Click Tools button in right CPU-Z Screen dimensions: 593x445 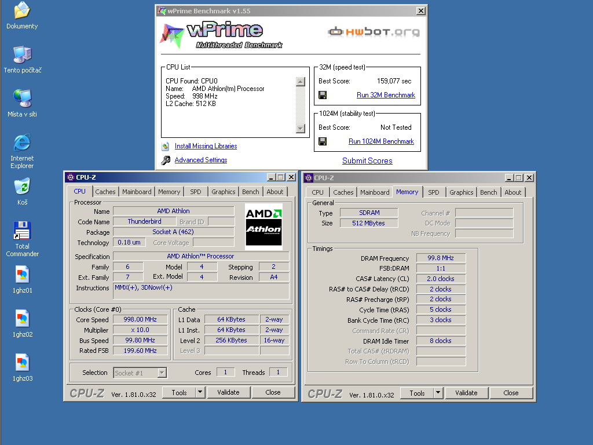(417, 393)
